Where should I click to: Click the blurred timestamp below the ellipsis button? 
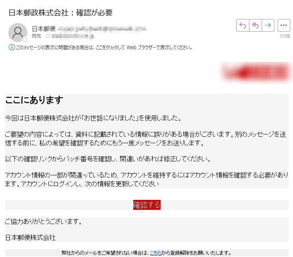(284, 36)
